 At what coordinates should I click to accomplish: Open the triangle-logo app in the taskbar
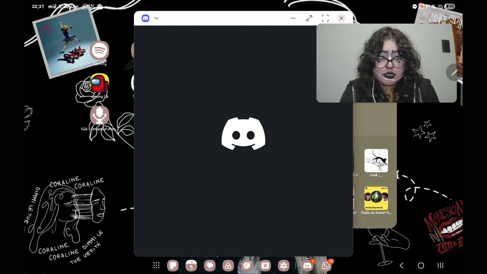pos(228,266)
